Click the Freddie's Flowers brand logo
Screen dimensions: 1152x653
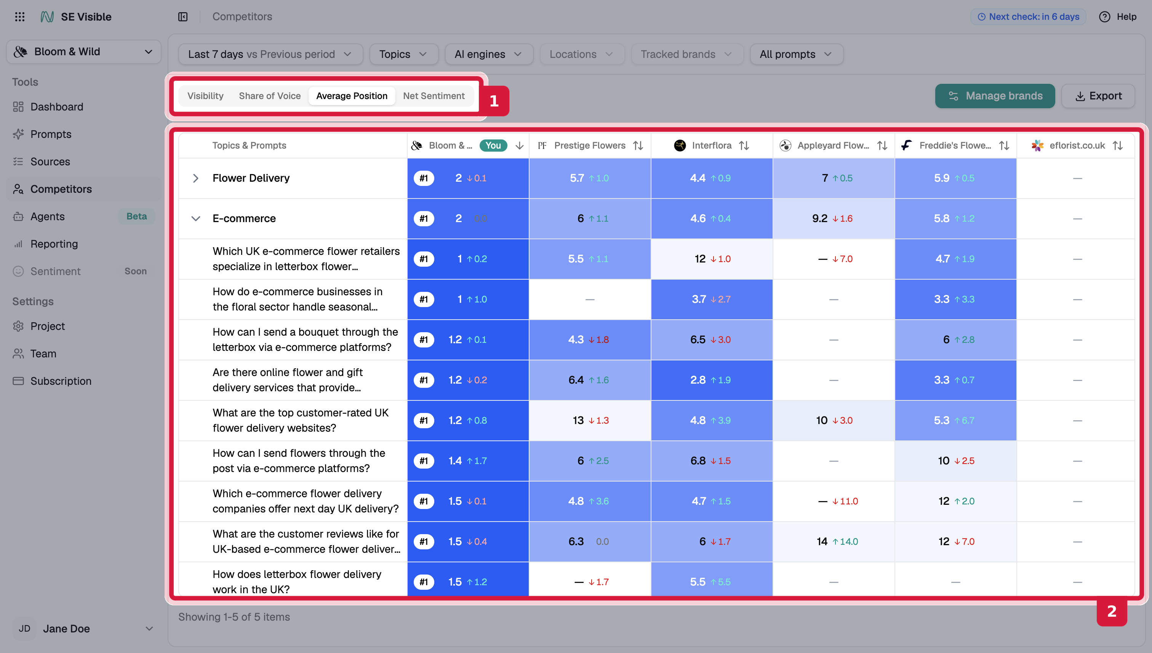pos(907,145)
